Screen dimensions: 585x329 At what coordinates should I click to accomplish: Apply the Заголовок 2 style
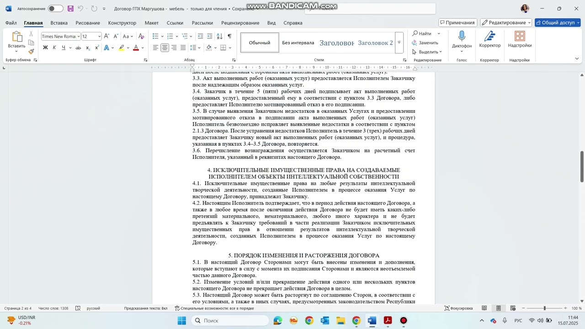[x=375, y=42]
